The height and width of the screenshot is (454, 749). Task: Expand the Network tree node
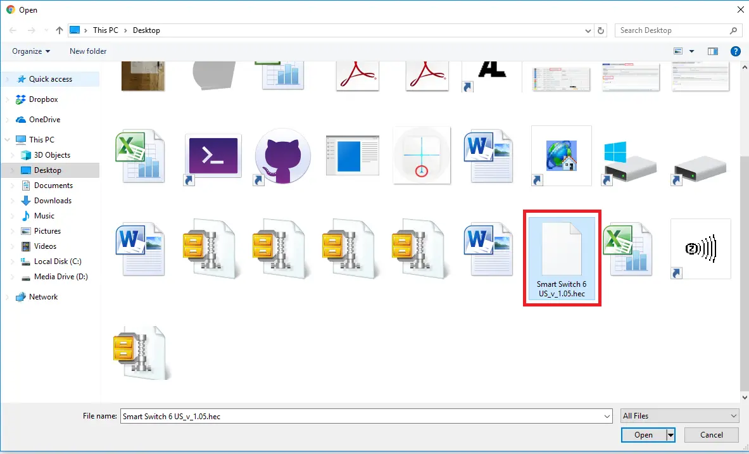(7, 297)
